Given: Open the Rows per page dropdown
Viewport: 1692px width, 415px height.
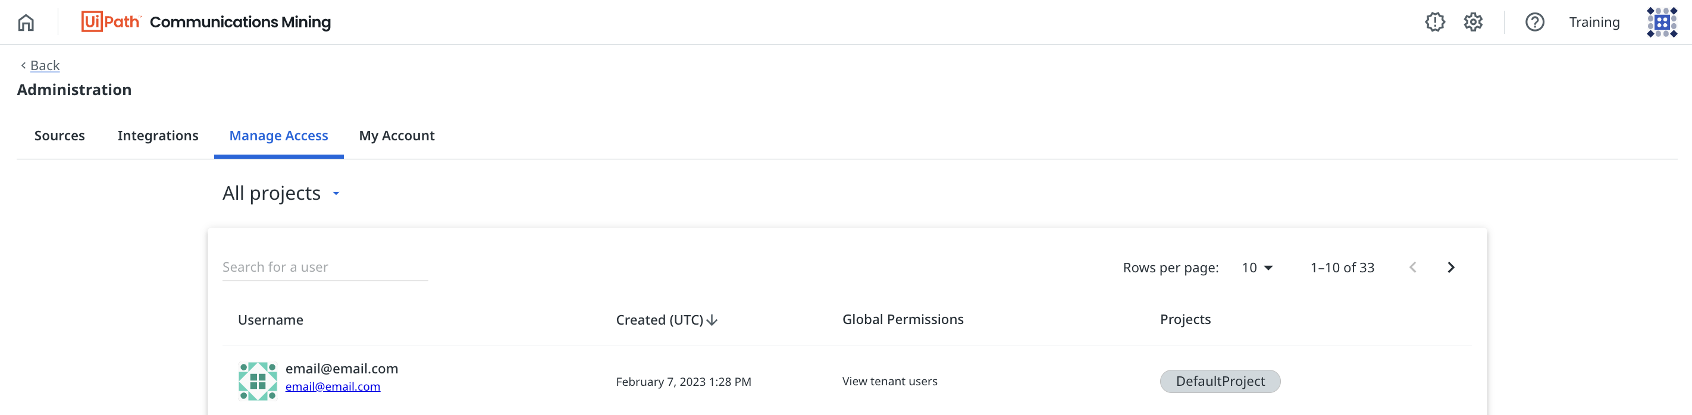Looking at the screenshot, I should [x=1257, y=268].
